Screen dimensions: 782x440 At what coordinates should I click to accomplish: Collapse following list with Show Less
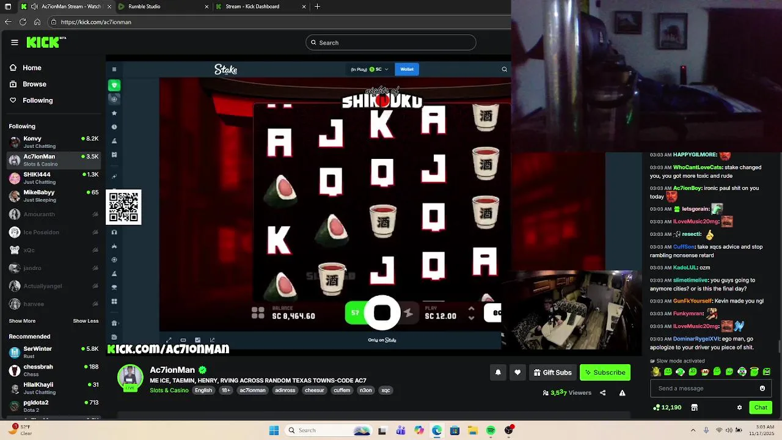tap(86, 321)
